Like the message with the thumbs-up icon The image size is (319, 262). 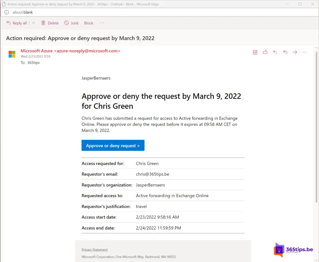click(265, 52)
